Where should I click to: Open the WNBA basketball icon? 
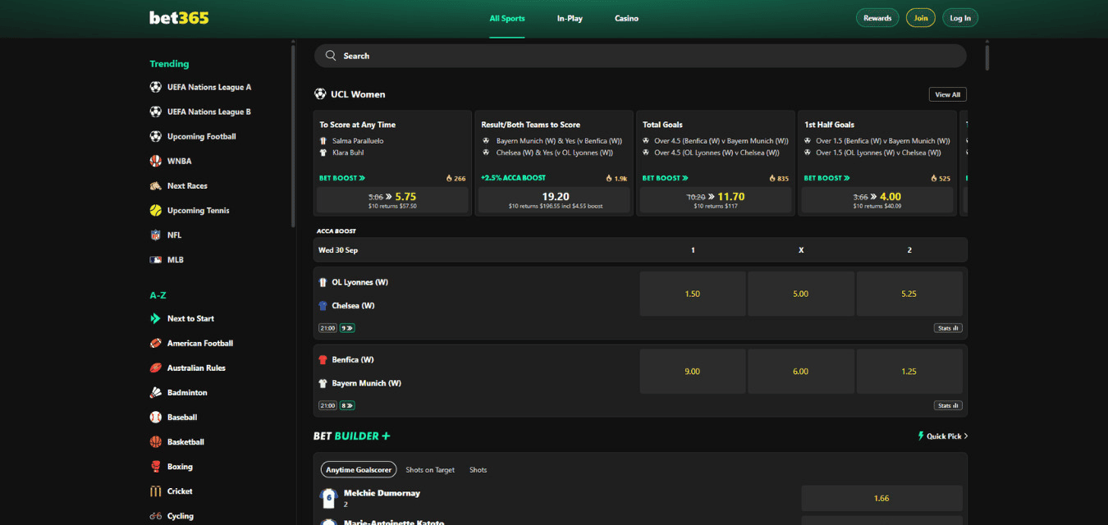(x=155, y=161)
